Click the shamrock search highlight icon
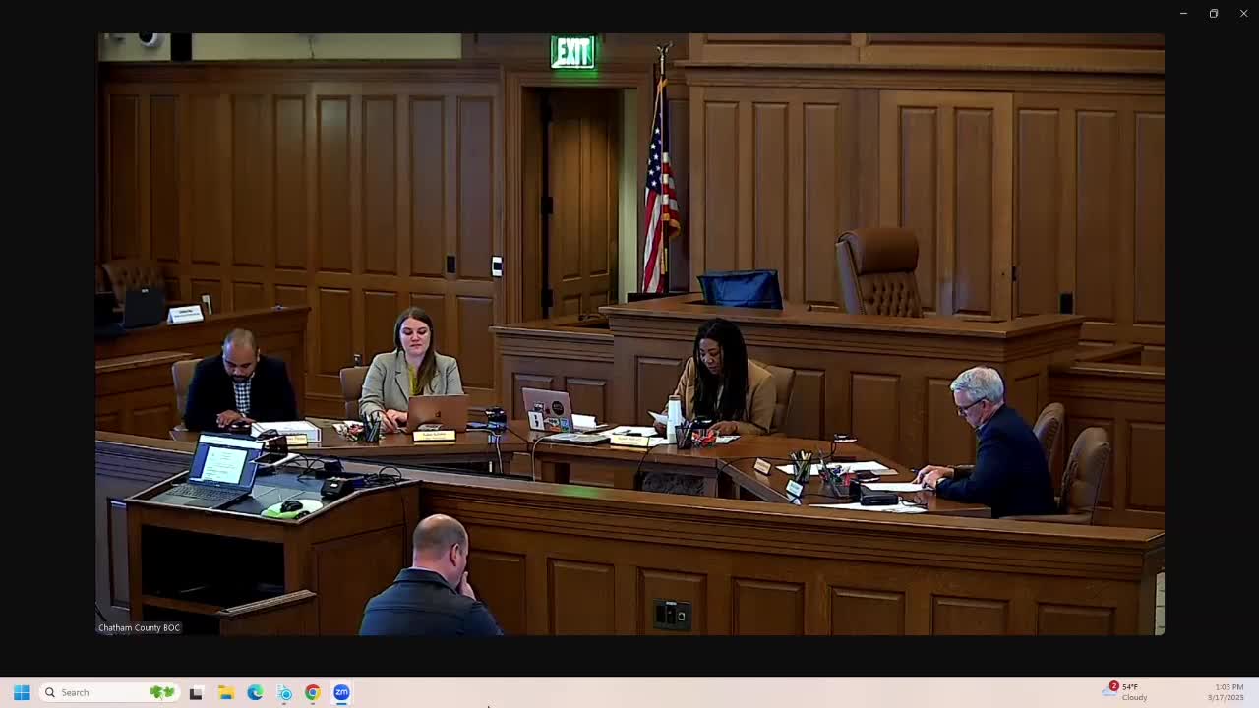 [161, 692]
